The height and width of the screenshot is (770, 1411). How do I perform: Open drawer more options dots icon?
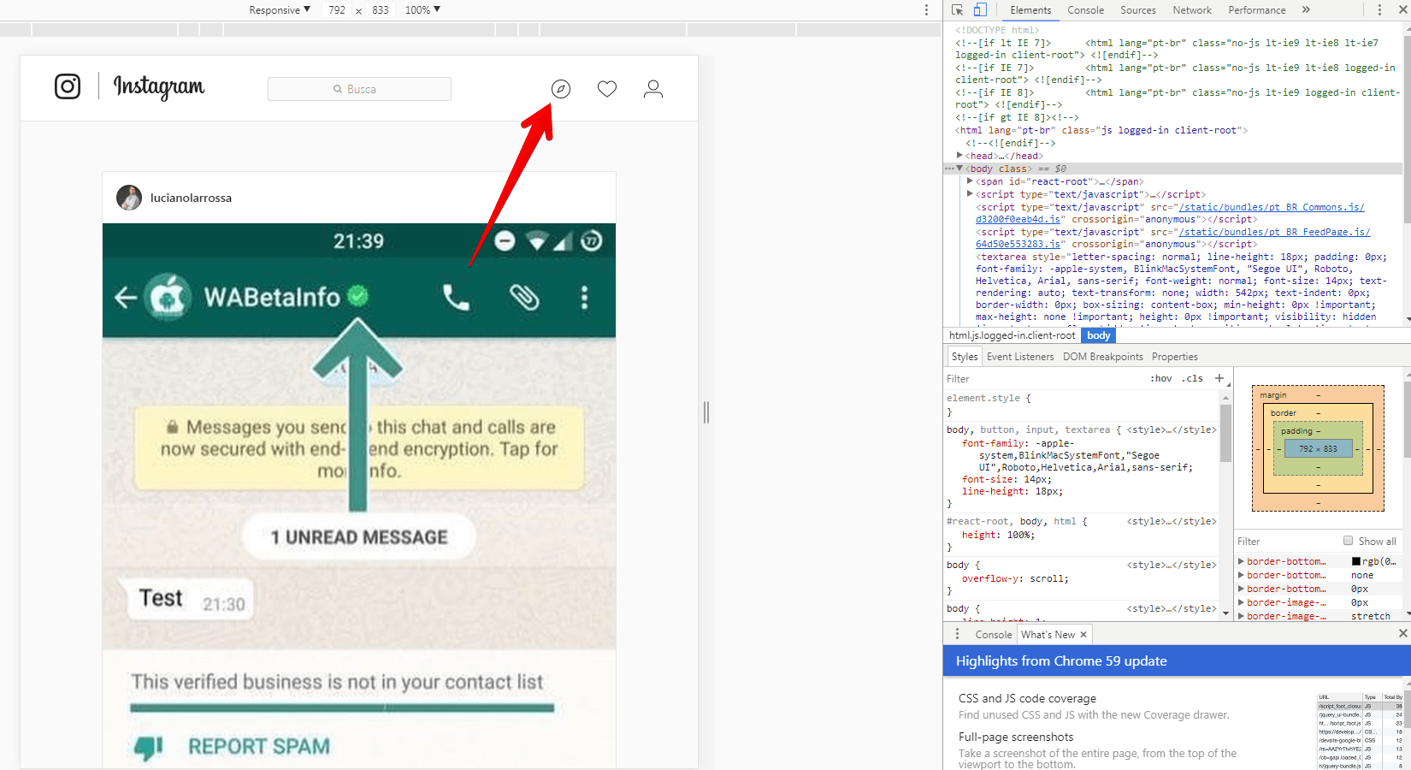tap(957, 634)
